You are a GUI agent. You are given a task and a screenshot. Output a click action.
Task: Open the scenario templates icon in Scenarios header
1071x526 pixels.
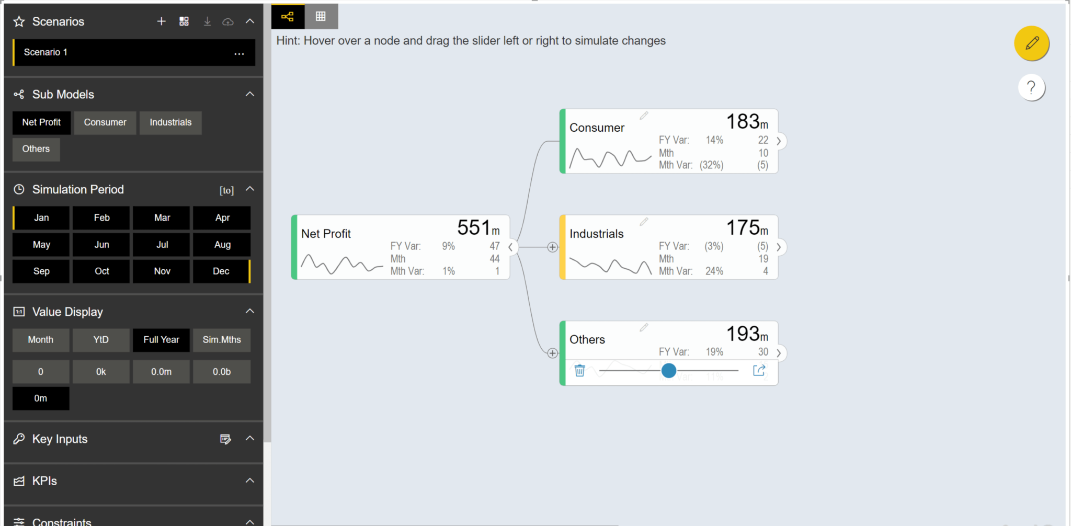[x=184, y=21]
